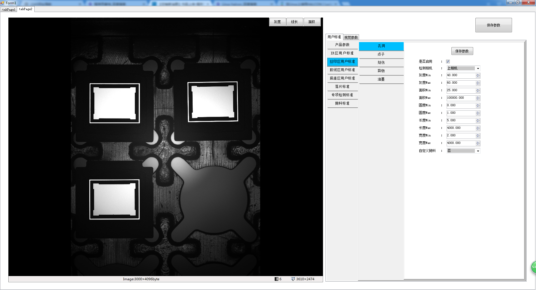Viewport: 536px width, 290px height.
Task: Select 丝印区用户标准 in the sidebar
Action: tap(342, 62)
